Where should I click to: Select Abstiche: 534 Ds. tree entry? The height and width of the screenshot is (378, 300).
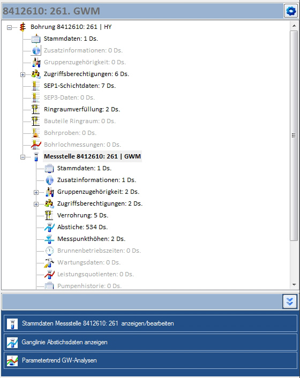click(82, 227)
